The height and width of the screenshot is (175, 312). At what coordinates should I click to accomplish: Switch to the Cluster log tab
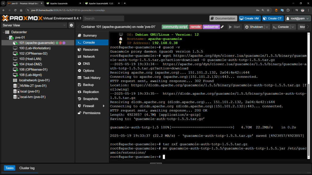(27, 168)
